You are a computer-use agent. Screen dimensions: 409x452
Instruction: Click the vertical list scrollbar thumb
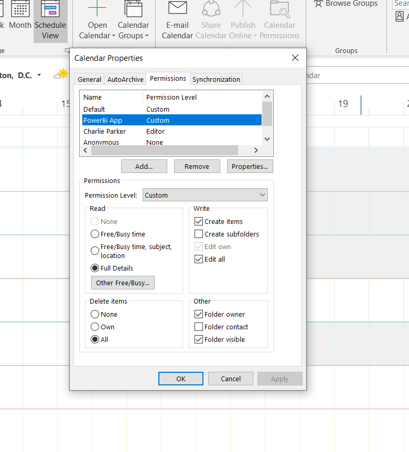point(267,114)
